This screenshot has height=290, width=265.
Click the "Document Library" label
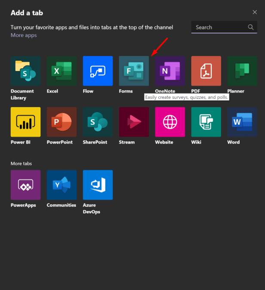point(22,94)
